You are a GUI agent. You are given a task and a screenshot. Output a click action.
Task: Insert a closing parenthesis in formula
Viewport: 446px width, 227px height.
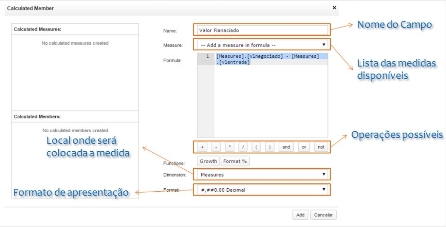[269, 147]
